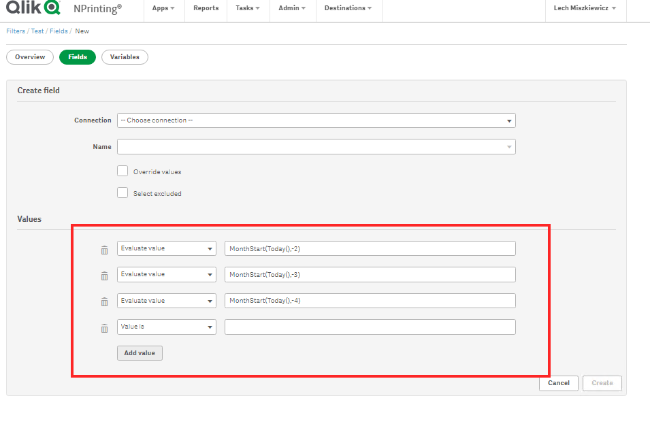Open type dropdown for MonthStart(Today(),-4) row
Image resolution: width=650 pixels, height=430 pixels.
(167, 301)
